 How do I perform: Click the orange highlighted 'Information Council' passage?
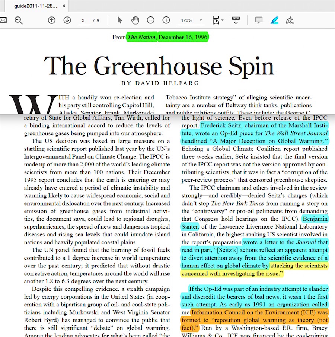pyautogui.click(x=259, y=313)
